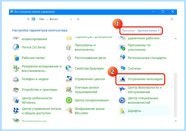Viewport: 186px width, 131px height.
Task: Open the Свойства браузера icon
Action: tap(69, 68)
